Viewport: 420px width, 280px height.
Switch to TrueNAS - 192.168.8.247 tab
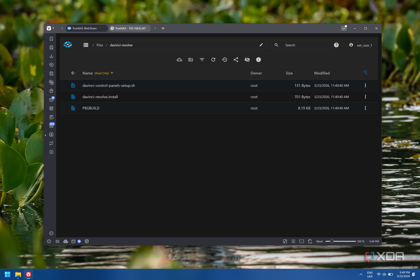click(x=130, y=28)
